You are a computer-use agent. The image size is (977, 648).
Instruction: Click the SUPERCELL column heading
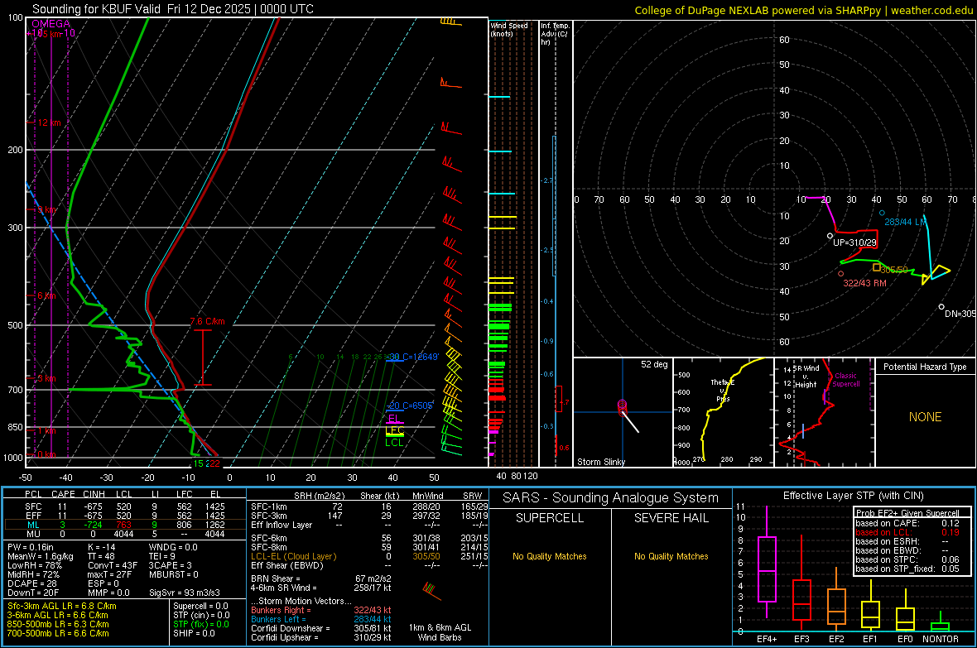(x=550, y=518)
